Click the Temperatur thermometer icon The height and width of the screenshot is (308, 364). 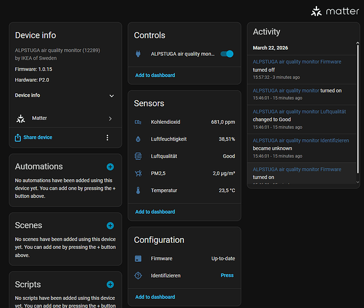coord(138,190)
